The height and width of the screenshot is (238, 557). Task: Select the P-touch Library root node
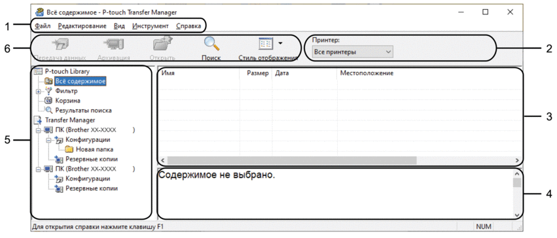tap(67, 71)
